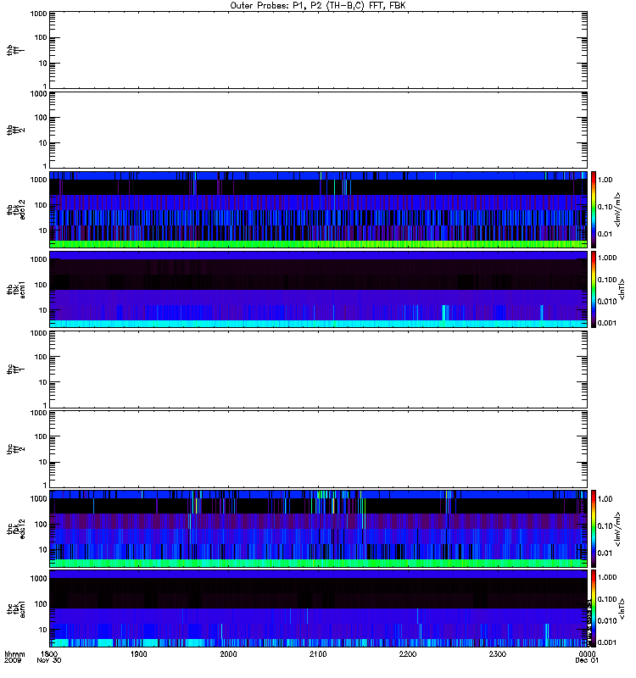Click inside the empty thb fff 2 panel

318,131
